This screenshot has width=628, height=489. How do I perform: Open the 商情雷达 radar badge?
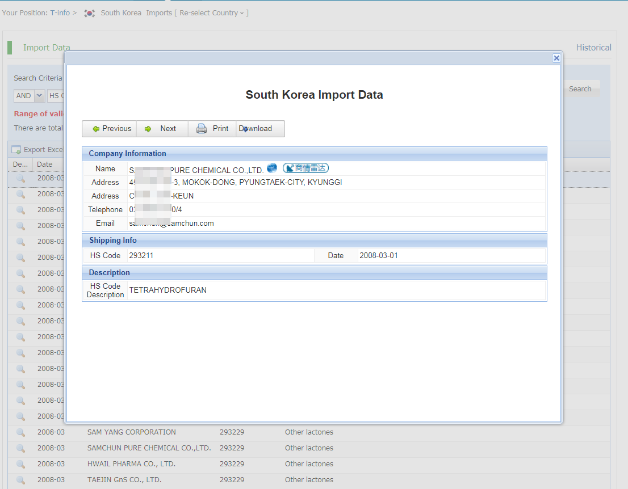[x=306, y=168]
